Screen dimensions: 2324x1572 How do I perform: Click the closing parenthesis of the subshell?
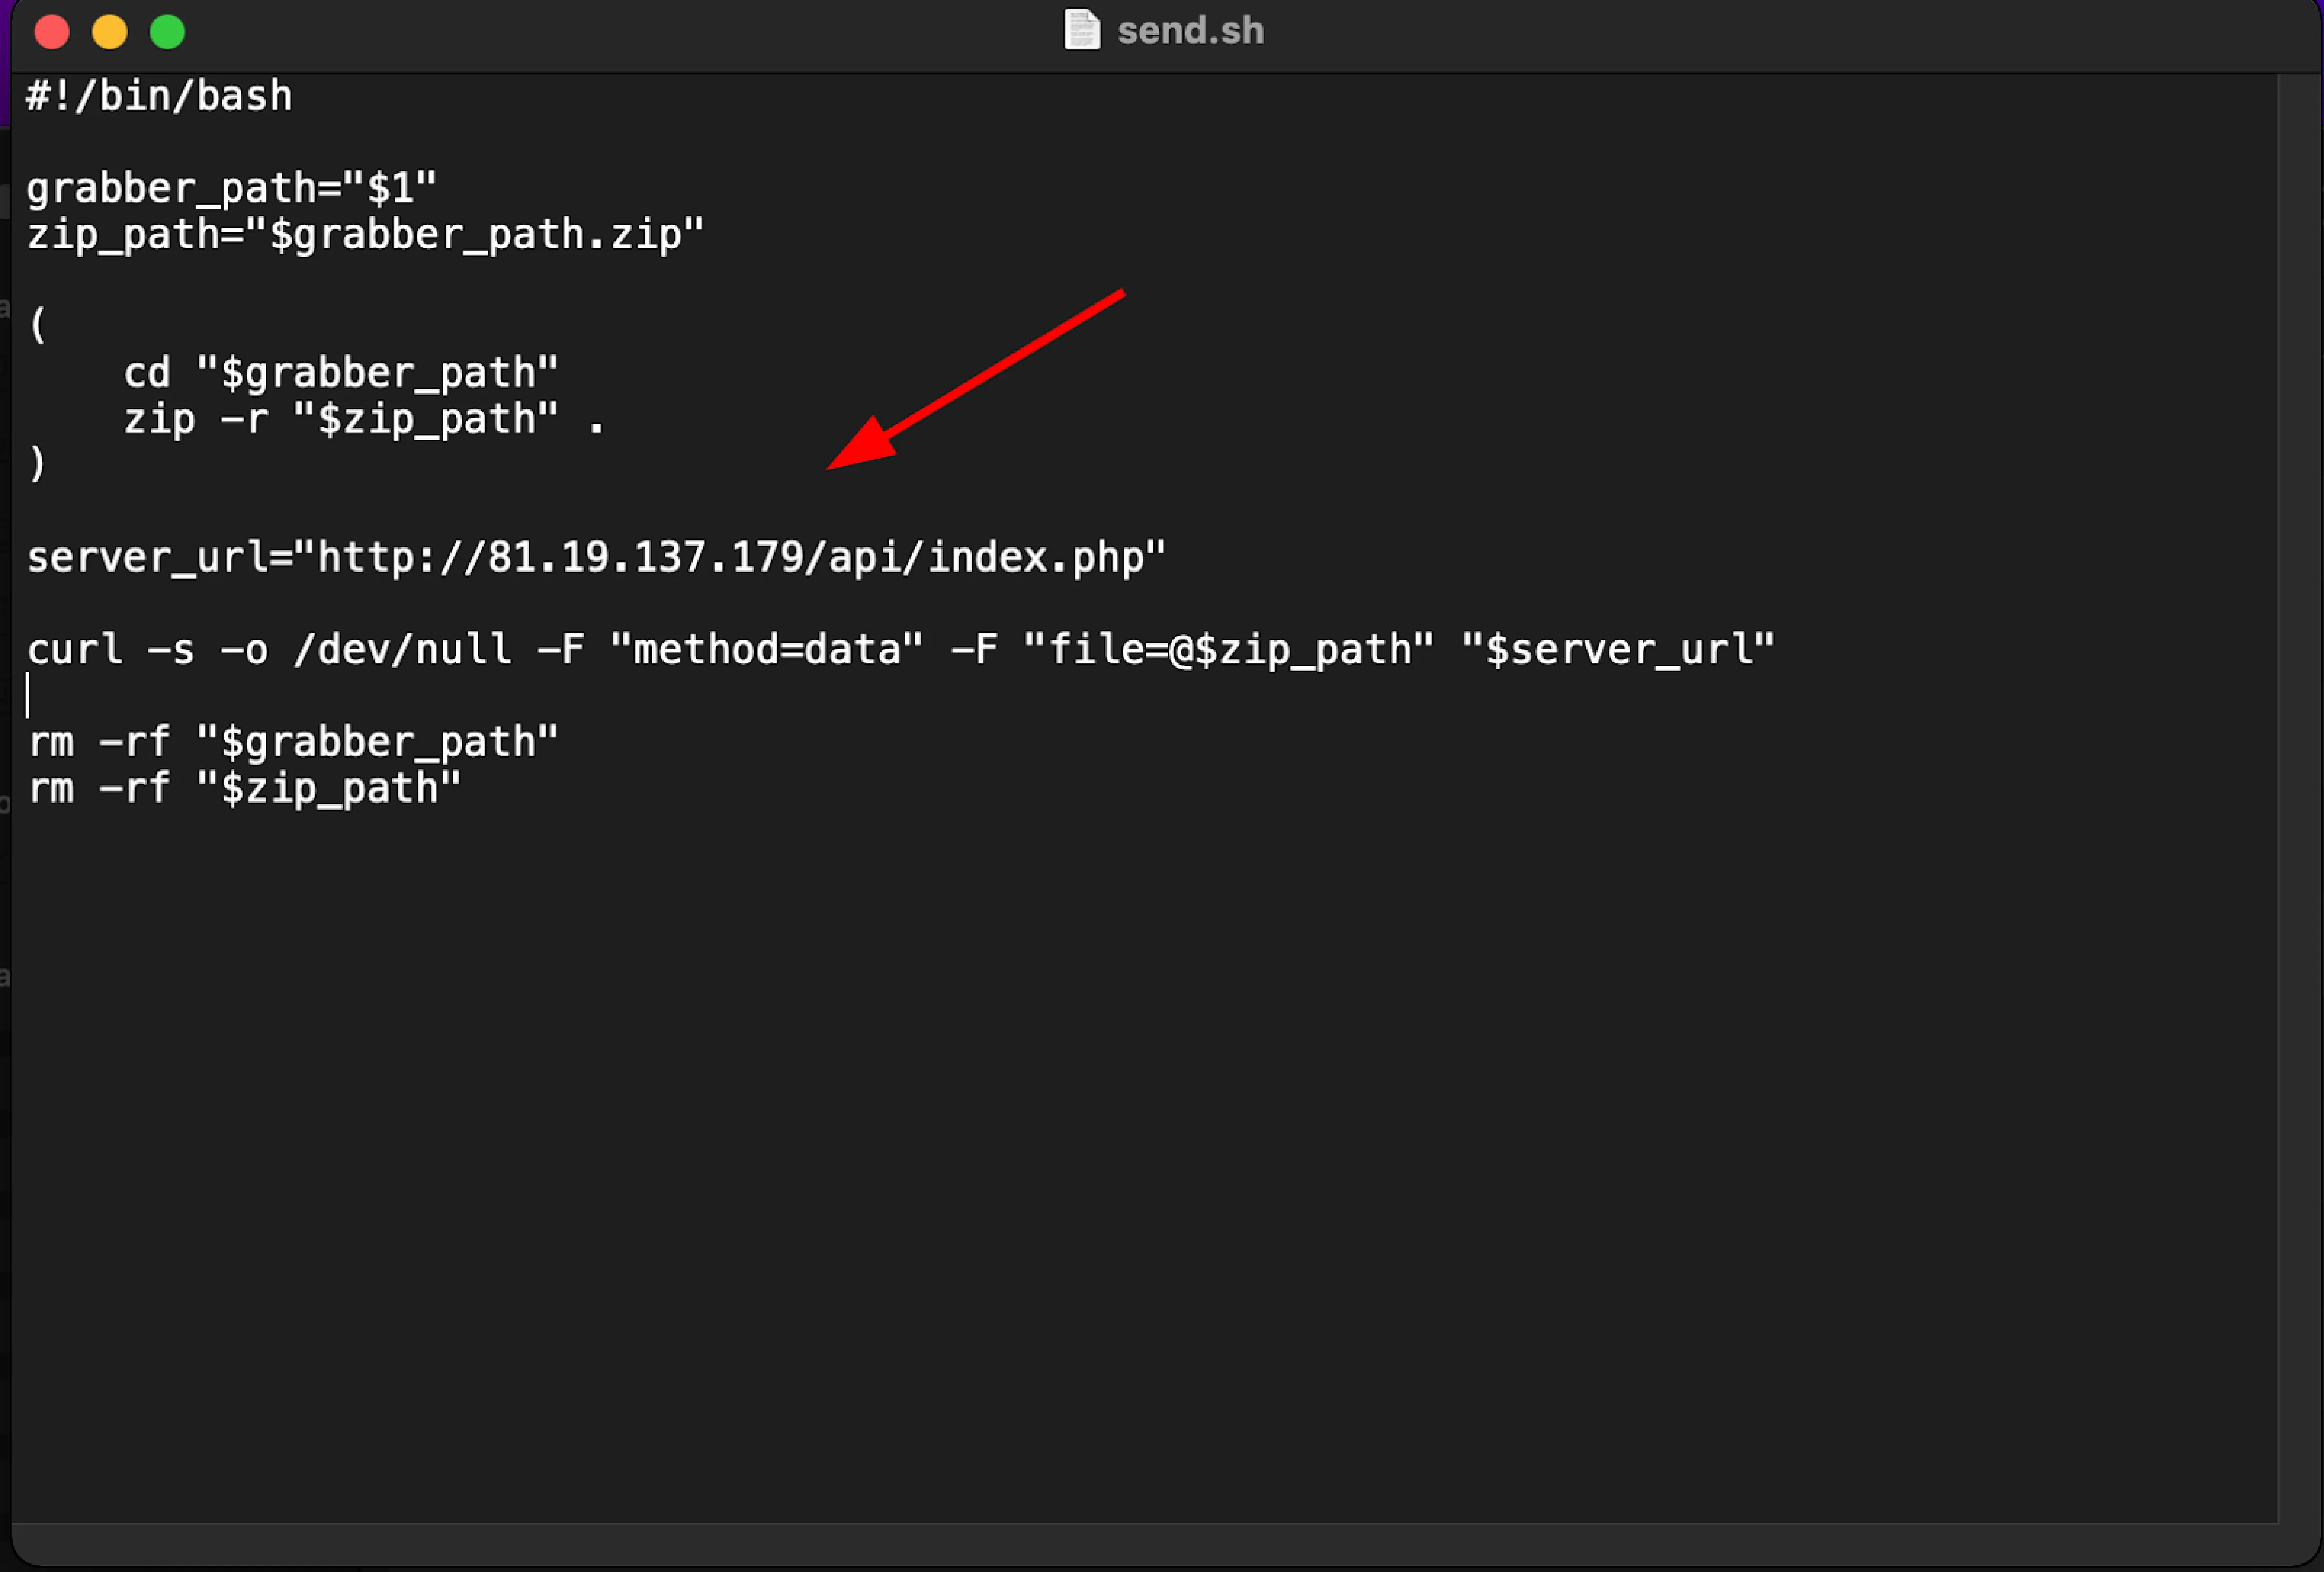pyautogui.click(x=38, y=464)
